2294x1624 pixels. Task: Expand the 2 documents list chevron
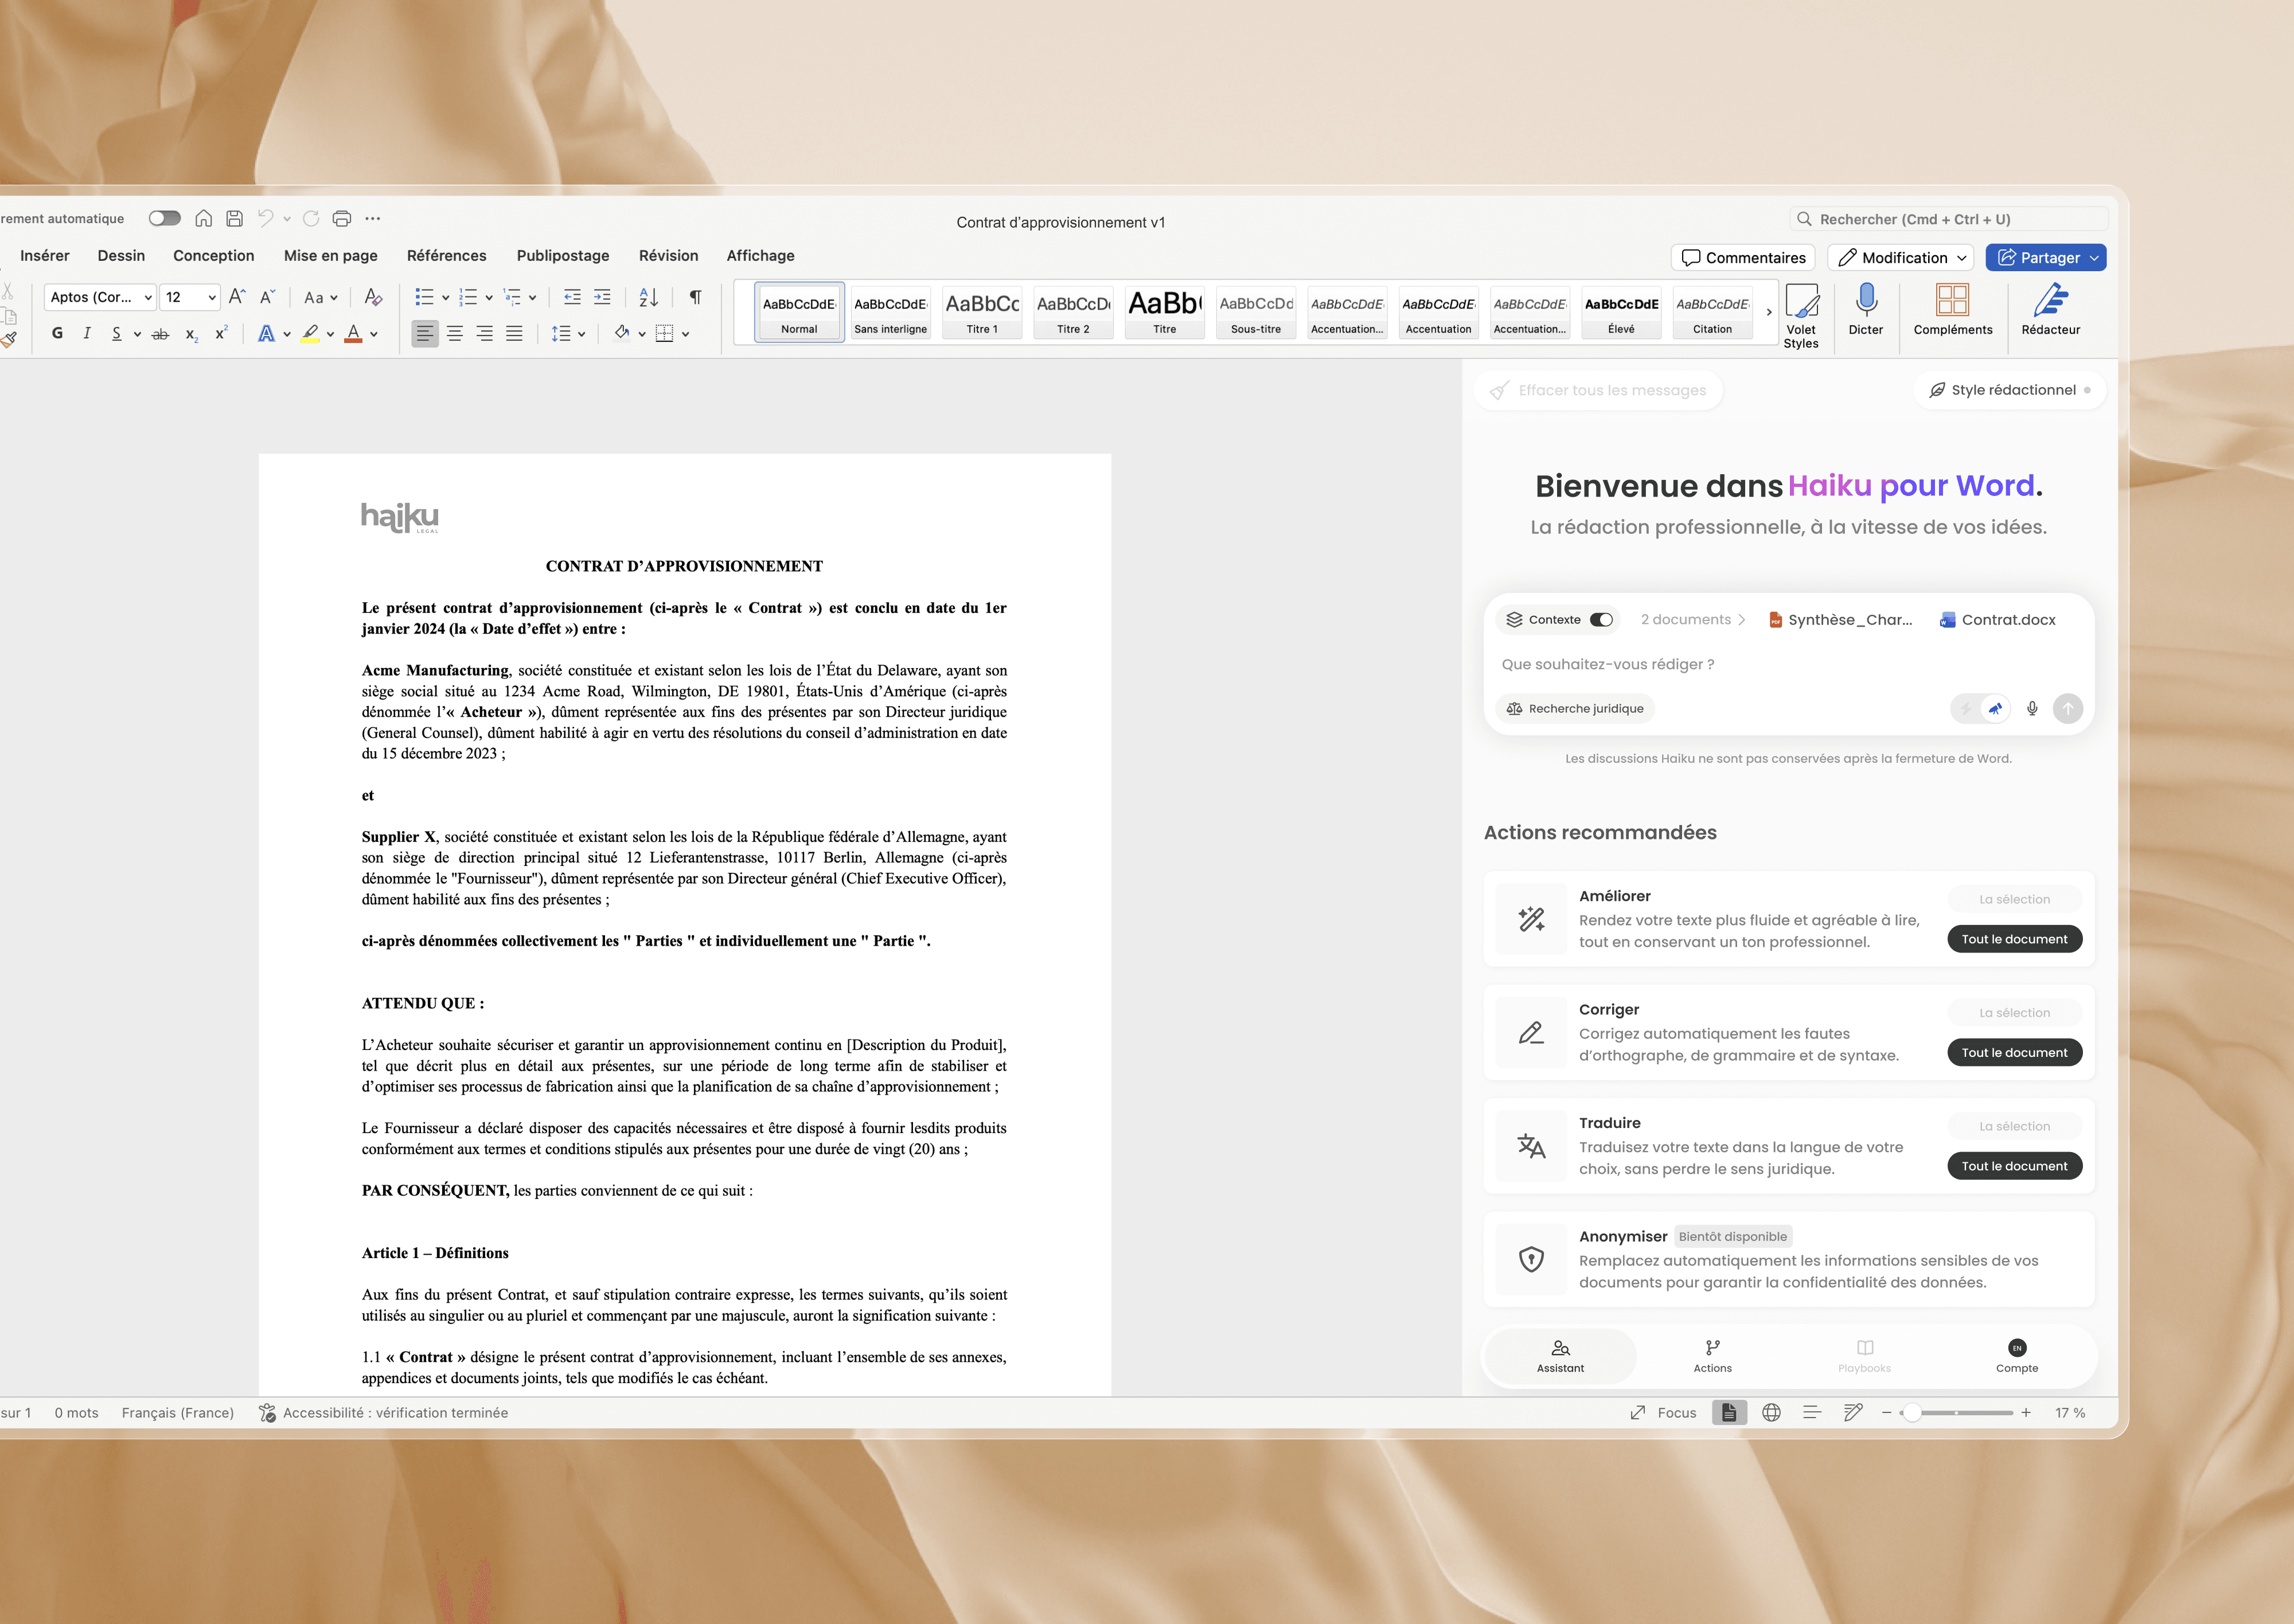(1742, 620)
